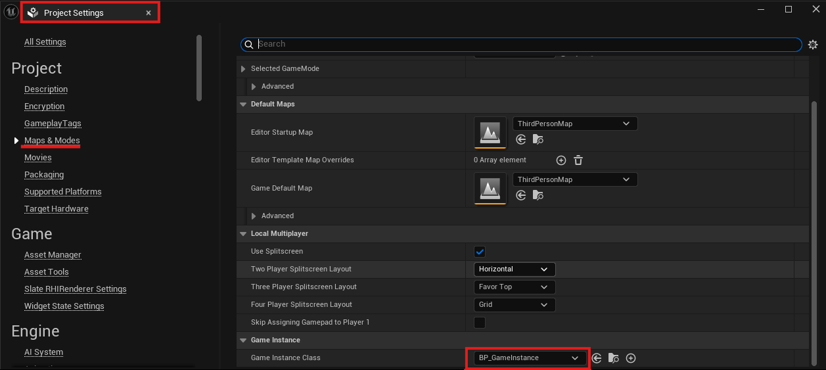This screenshot has height=370, width=826.
Task: Minimize the Project Settings window
Action: click(x=761, y=9)
